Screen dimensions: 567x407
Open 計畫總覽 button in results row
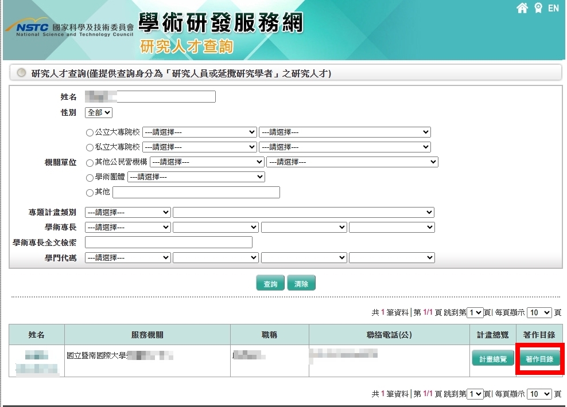(493, 359)
